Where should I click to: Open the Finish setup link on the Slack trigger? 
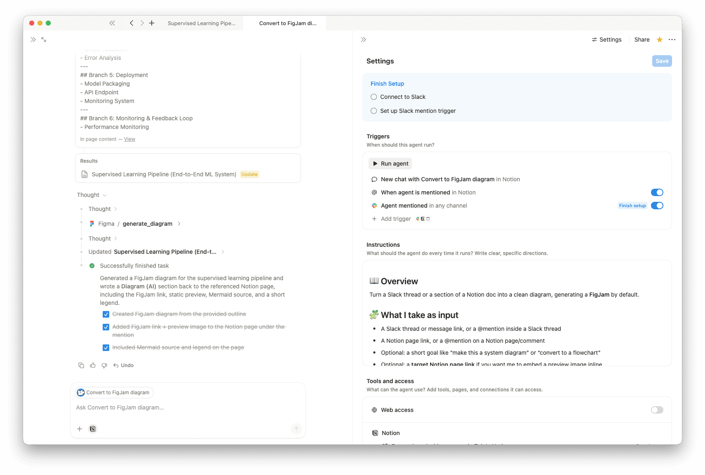632,206
